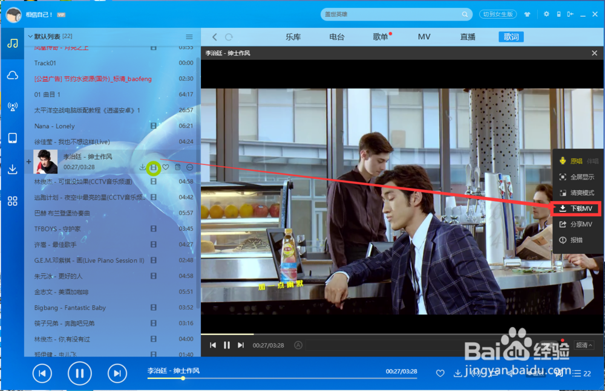Open the settings gear icon
The width and height of the screenshot is (605, 391).
(x=546, y=14)
